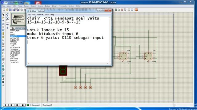Choose the Component mode tool
Image resolution: width=197 pixels, height=110 pixels.
tap(3, 18)
